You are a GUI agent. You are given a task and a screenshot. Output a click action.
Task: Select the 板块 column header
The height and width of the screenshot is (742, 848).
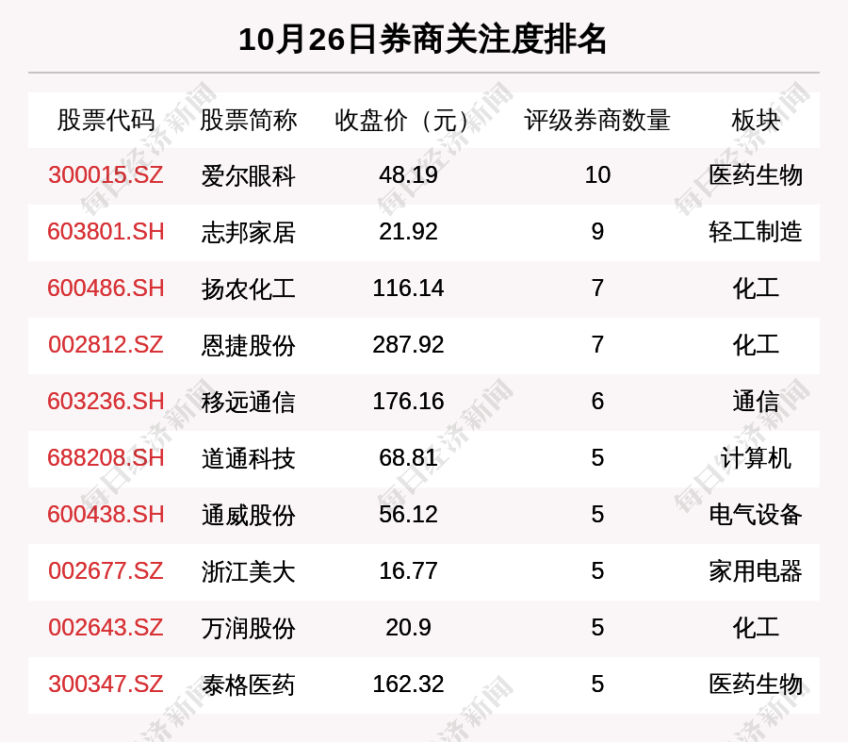pyautogui.click(x=756, y=120)
